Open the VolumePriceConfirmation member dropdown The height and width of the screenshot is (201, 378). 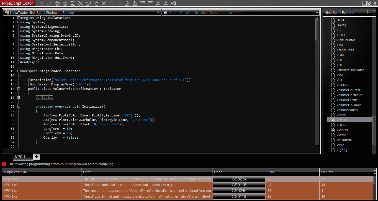pos(317,12)
